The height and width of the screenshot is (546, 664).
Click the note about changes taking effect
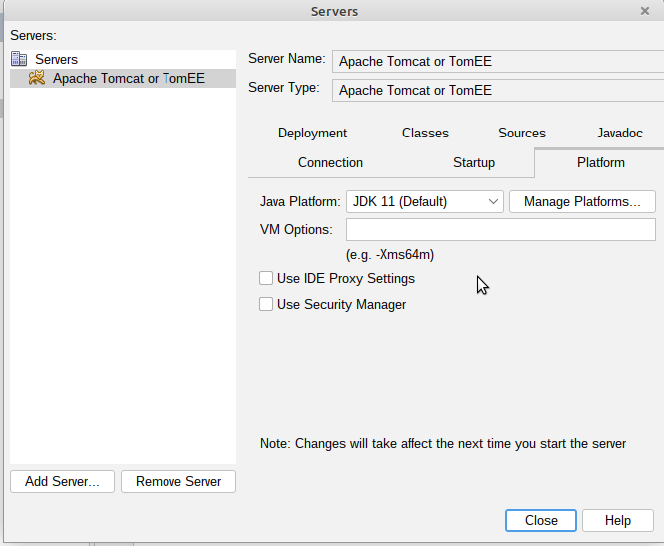(443, 444)
